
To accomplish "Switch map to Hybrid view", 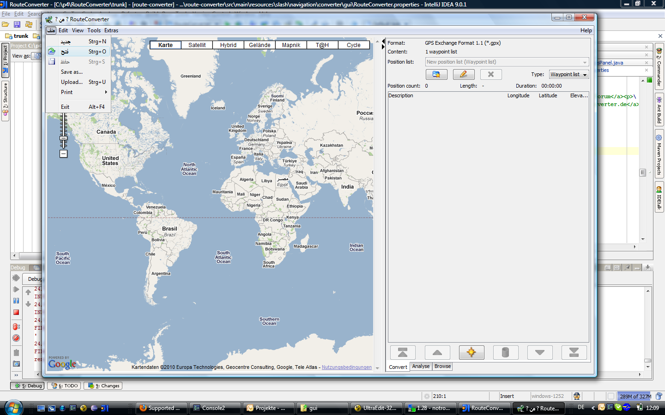I will (228, 45).
